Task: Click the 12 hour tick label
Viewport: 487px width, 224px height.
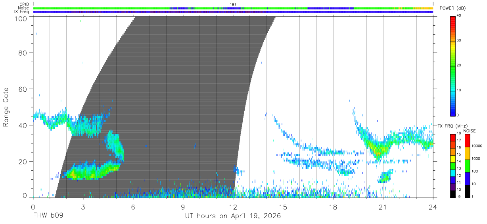Action: (233, 207)
